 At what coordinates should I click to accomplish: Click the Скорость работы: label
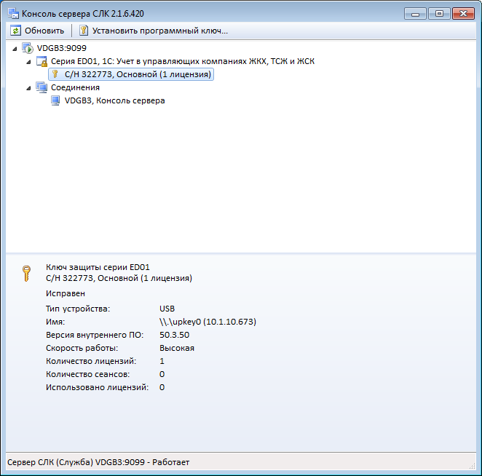pos(82,348)
